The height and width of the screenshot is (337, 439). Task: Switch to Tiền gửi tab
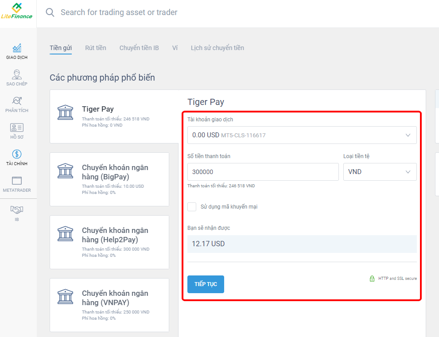61,48
